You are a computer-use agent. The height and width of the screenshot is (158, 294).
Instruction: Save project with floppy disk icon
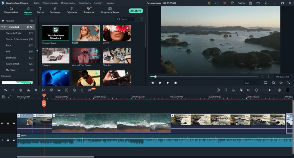[250, 3]
